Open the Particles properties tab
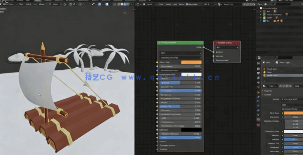Viewport: 303px width, 155px height. coord(259,101)
